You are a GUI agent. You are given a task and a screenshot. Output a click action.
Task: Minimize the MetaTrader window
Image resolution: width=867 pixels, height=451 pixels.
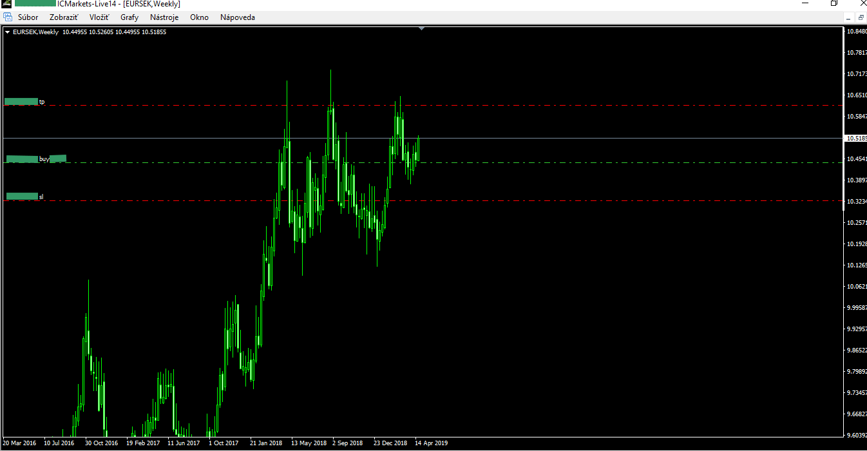pos(804,3)
